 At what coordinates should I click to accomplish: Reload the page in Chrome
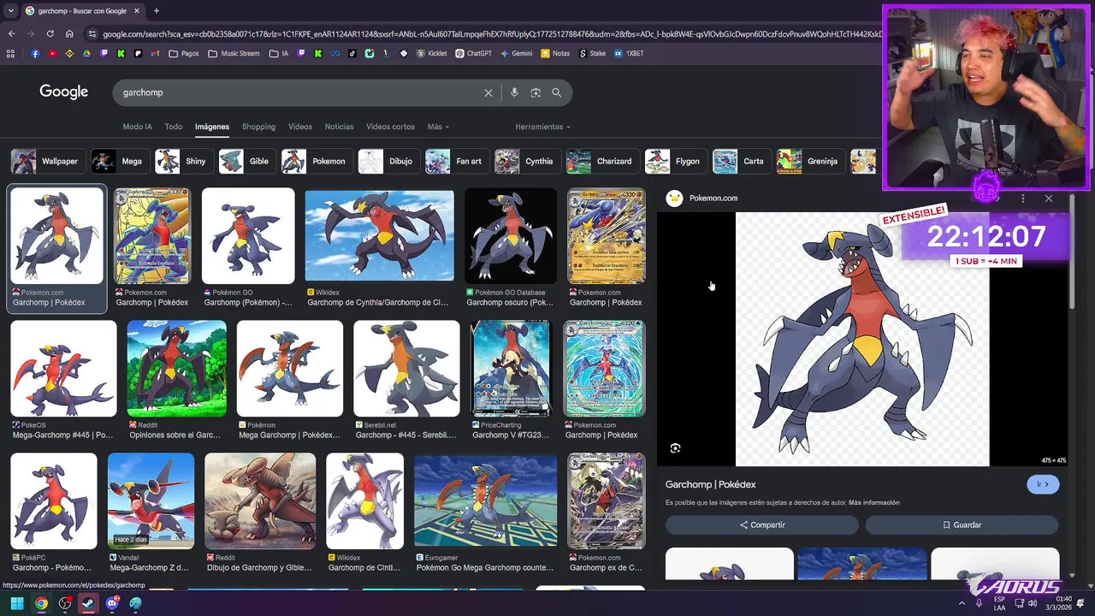[50, 34]
